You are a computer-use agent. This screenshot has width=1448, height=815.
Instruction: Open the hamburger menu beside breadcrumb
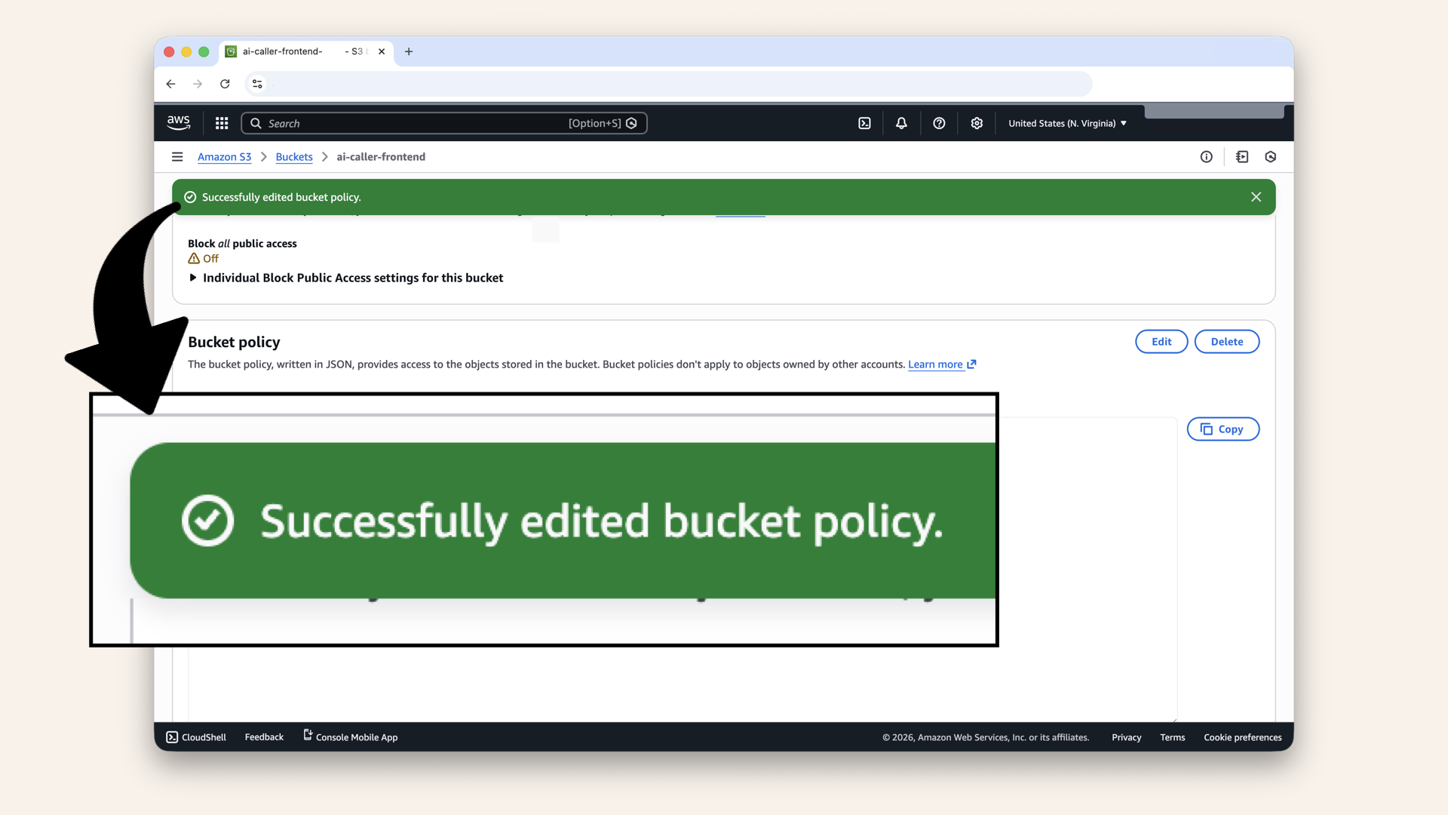(x=177, y=157)
